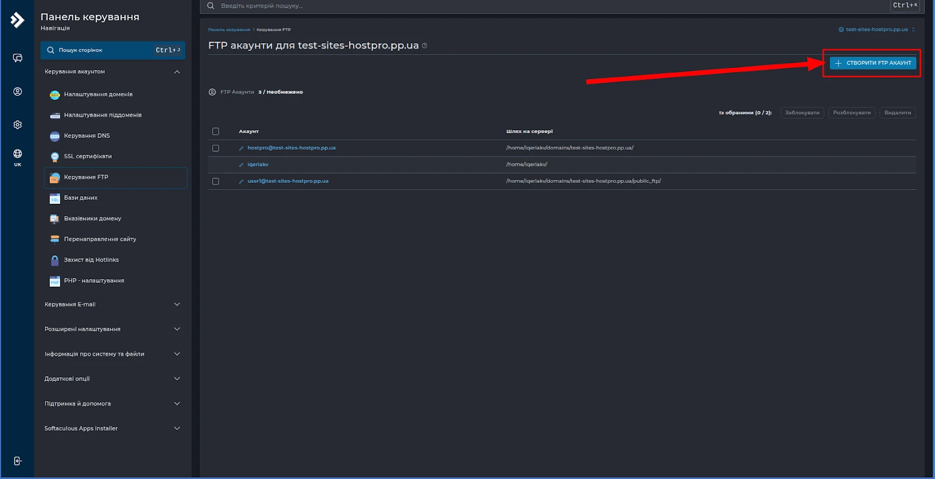Click edit pencil beside hostpro@test-sites-hostpro.pp.ua
The image size is (935, 479).
(241, 148)
